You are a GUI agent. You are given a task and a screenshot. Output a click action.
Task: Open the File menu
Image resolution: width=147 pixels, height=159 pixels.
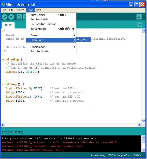[4, 10]
